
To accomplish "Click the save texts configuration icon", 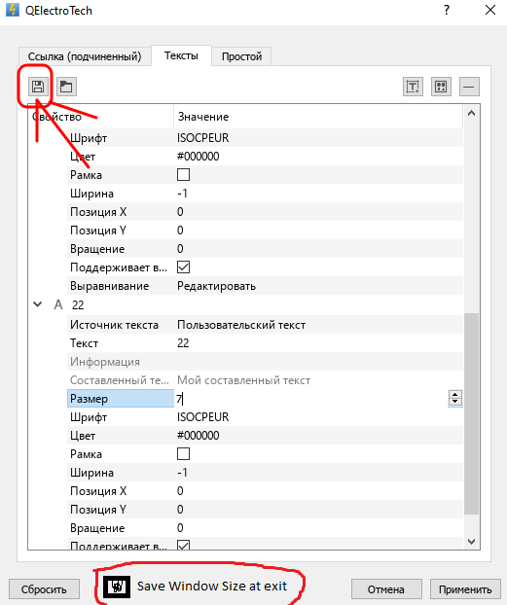I will 38,87.
